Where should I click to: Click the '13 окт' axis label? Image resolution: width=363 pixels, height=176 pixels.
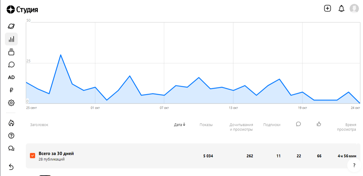(x=233, y=108)
